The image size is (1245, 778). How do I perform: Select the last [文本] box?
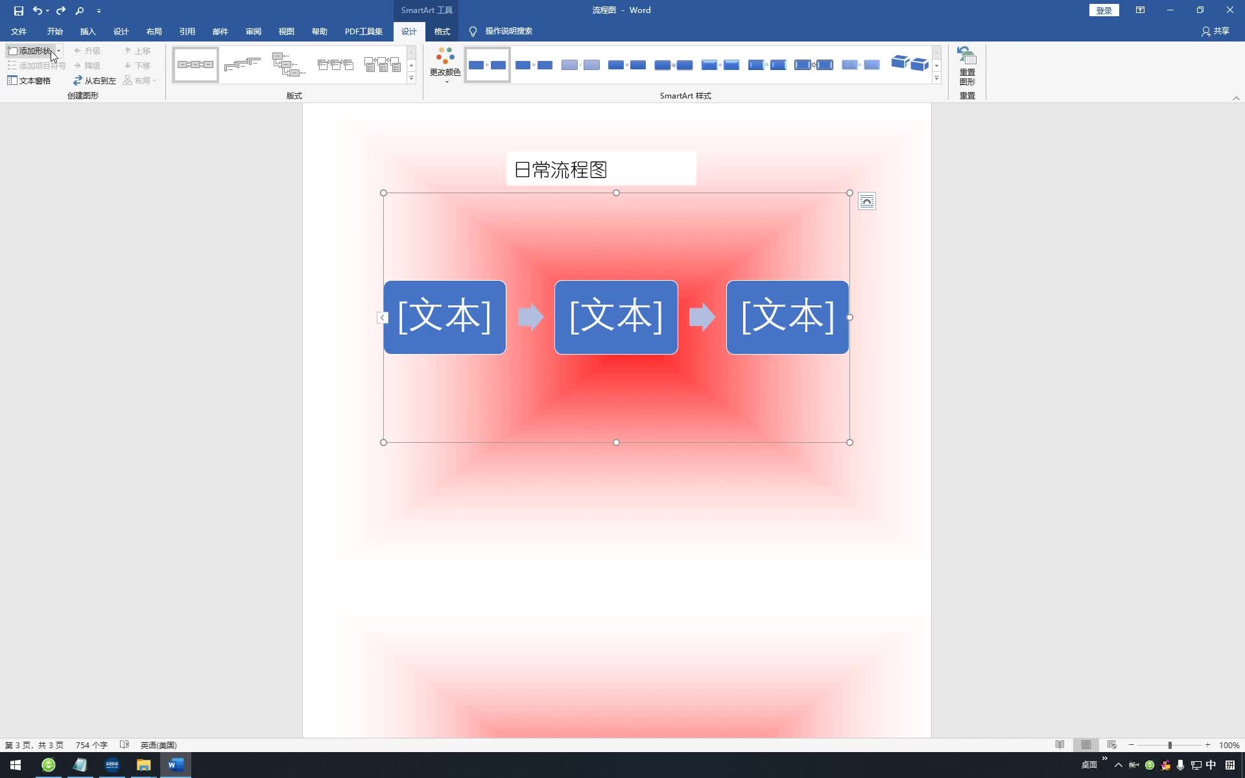(x=787, y=317)
